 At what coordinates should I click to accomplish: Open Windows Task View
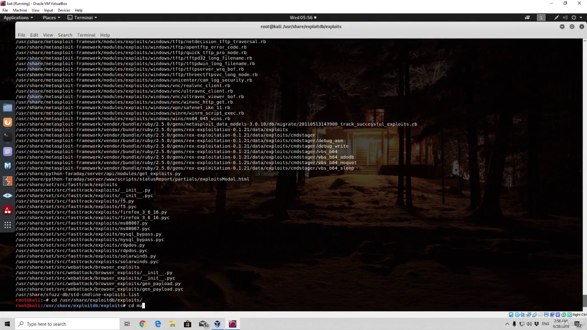(127, 324)
